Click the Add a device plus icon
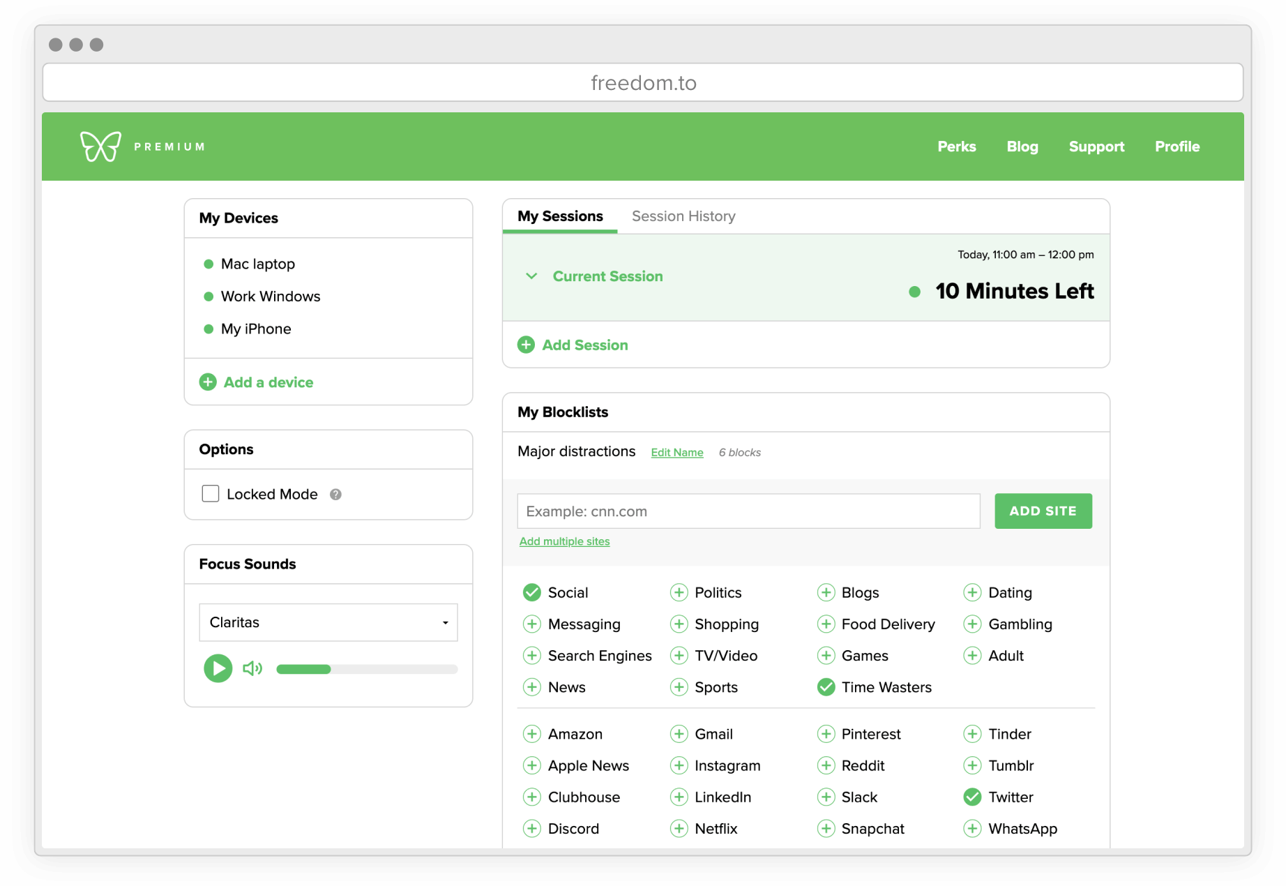The height and width of the screenshot is (886, 1286). pos(208,382)
